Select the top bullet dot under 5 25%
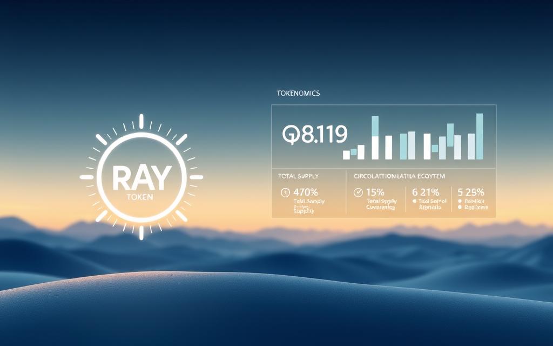553x346 pixels. (x=460, y=201)
